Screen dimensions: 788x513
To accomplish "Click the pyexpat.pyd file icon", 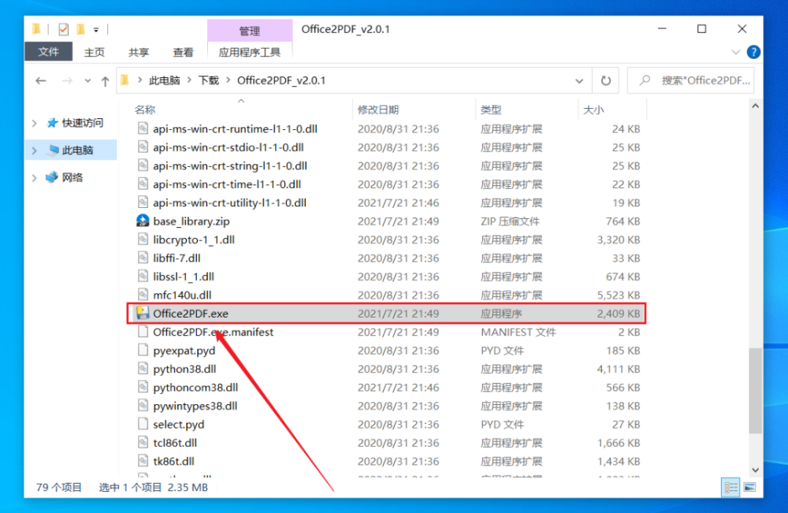I will pyautogui.click(x=143, y=350).
